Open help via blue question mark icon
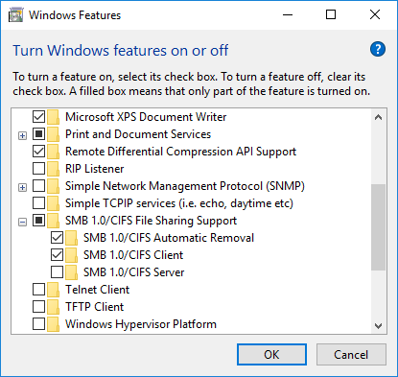This screenshot has width=398, height=377. (378, 49)
